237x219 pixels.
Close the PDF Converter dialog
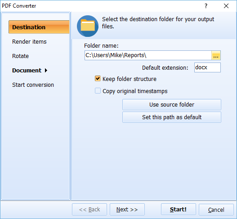pos(226,6)
